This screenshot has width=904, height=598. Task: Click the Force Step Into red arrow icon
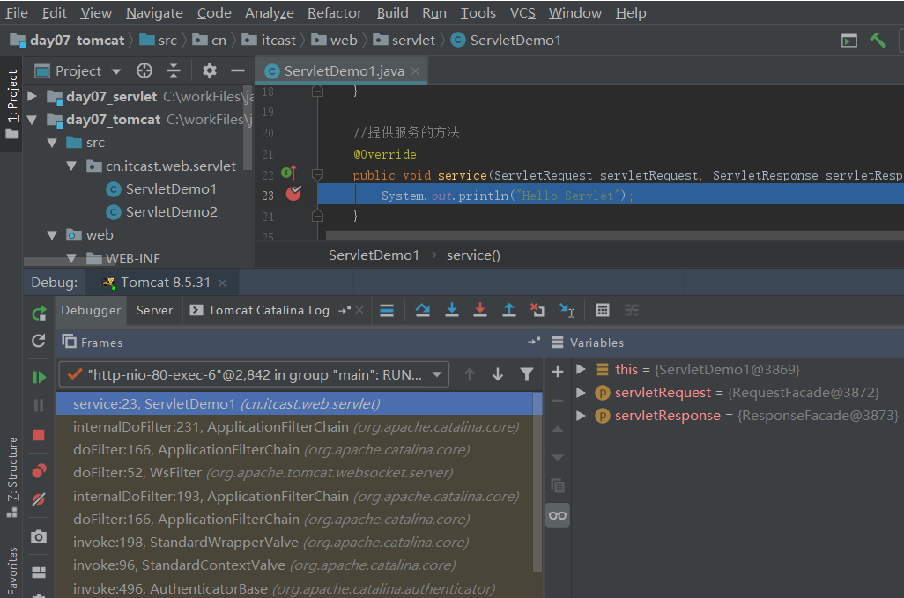coord(479,310)
